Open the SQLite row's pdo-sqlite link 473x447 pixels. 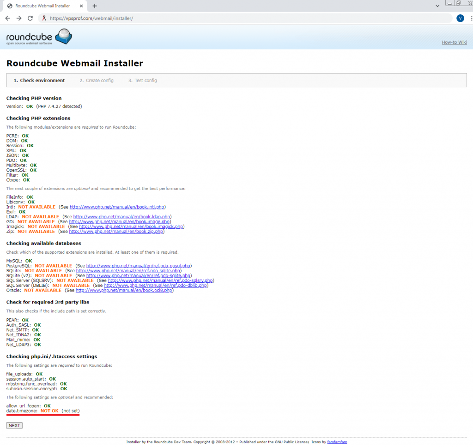tap(128, 271)
